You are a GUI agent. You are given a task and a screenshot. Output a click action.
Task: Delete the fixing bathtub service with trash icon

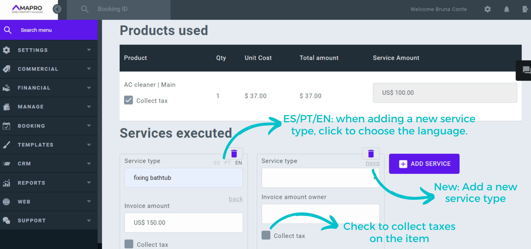(234, 154)
